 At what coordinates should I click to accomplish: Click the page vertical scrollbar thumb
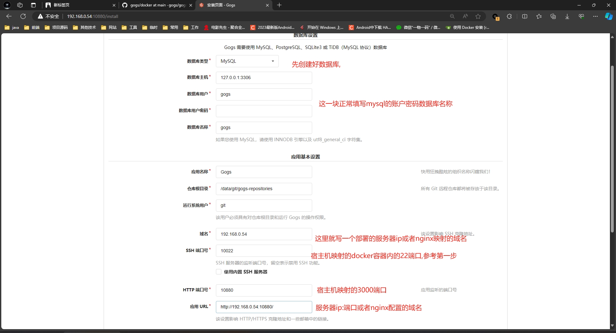[612, 149]
